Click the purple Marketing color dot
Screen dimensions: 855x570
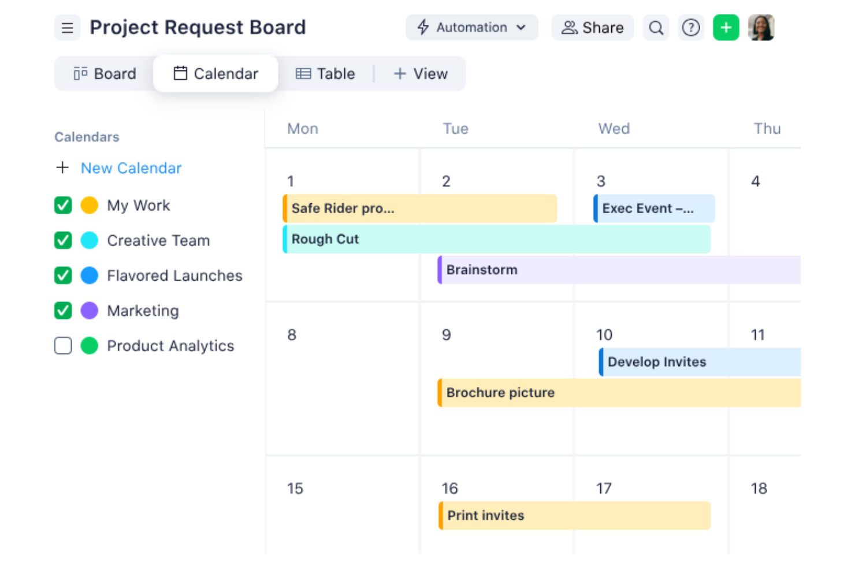pyautogui.click(x=90, y=310)
